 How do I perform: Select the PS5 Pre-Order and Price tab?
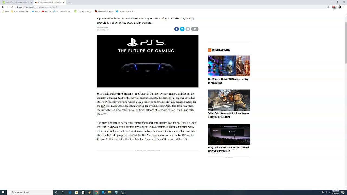pyautogui.click(x=49, y=2)
